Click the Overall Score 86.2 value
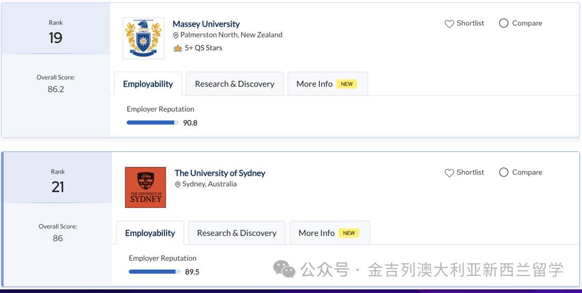Screen dimensions: 582x293 (56, 89)
